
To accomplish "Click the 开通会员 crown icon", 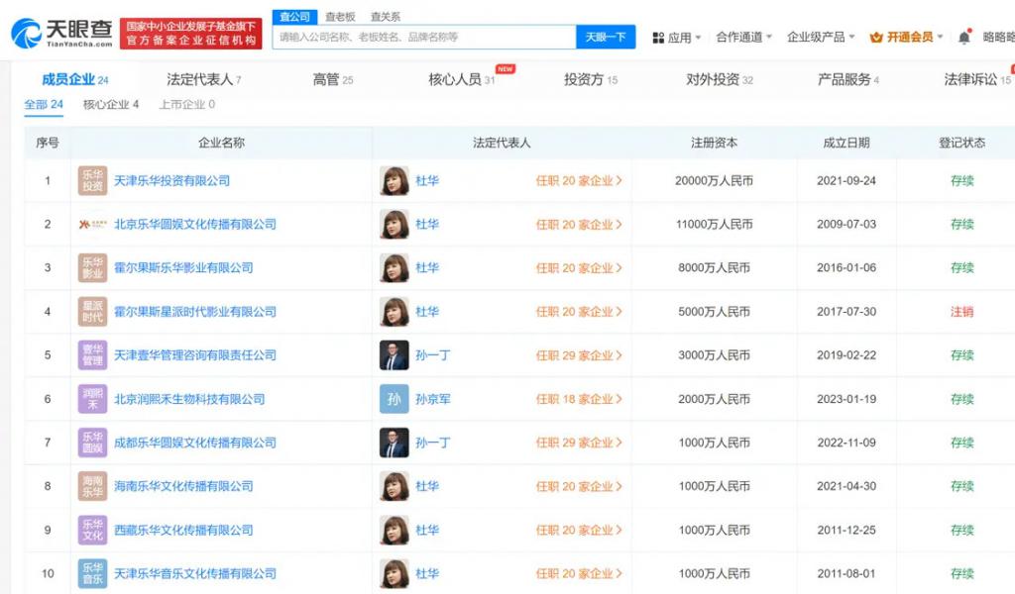I will (x=876, y=38).
